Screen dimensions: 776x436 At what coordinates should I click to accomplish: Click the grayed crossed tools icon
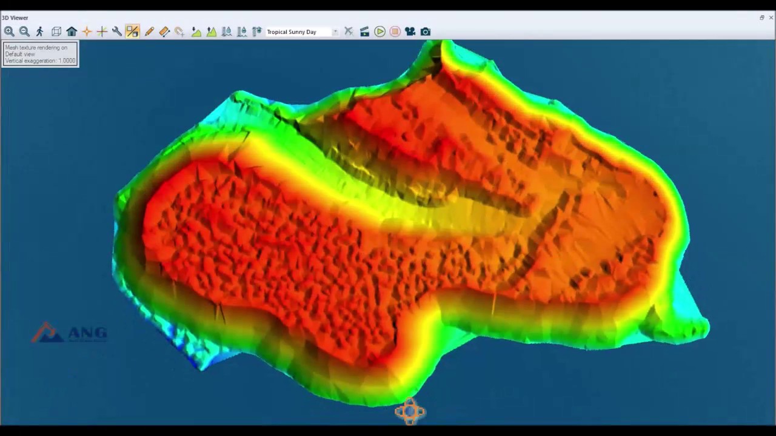tap(349, 31)
